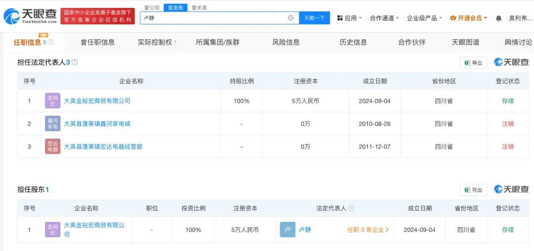The width and height of the screenshot is (534, 251).
Task: Click the 鑫河家电 company logo
Action: click(52, 124)
